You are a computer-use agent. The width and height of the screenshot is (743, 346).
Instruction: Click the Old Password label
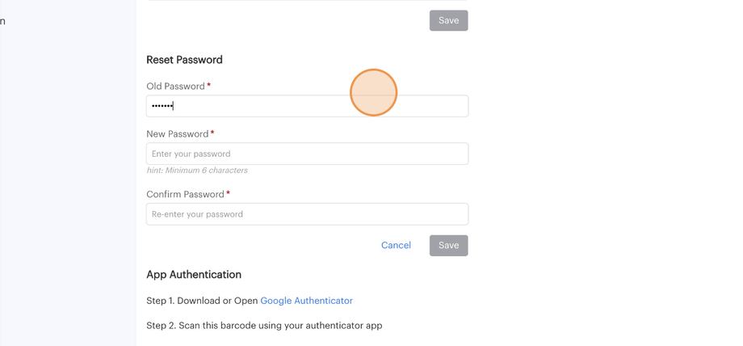(175, 86)
